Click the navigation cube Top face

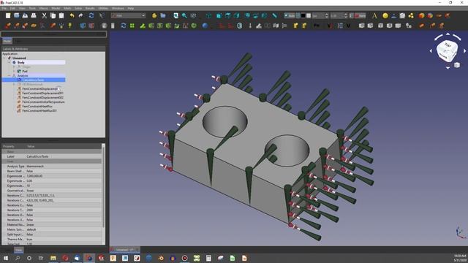pyautogui.click(x=447, y=46)
